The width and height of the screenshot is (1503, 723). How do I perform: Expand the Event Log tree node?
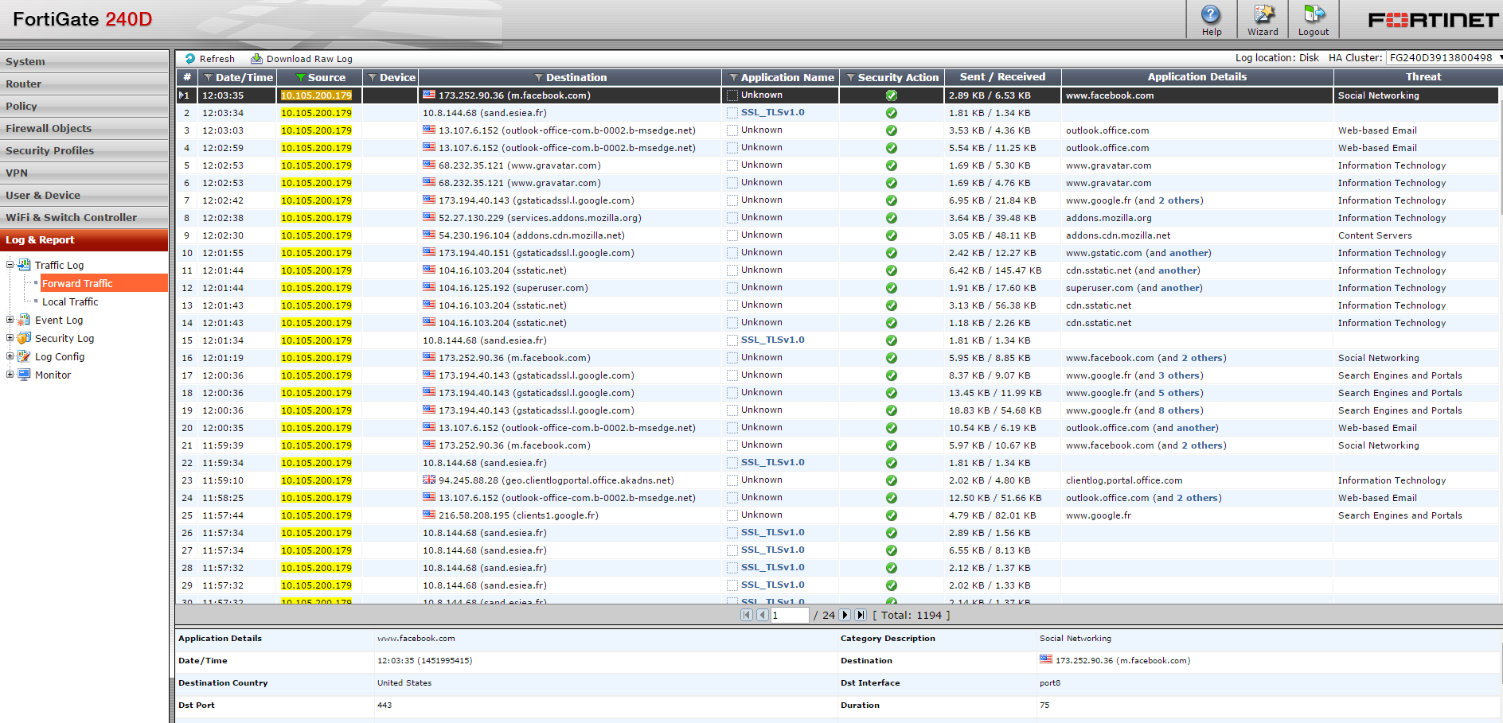pos(10,320)
